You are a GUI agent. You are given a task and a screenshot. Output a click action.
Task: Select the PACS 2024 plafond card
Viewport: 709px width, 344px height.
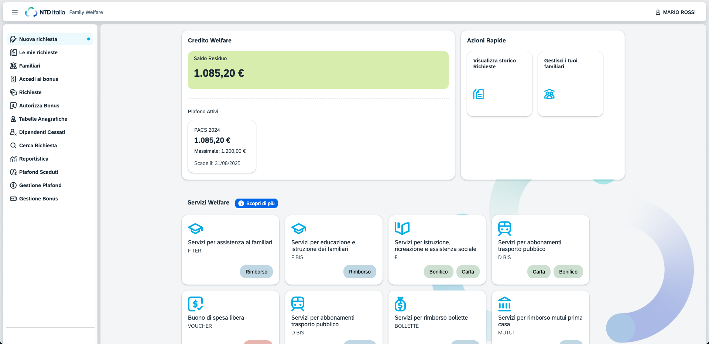pyautogui.click(x=222, y=147)
